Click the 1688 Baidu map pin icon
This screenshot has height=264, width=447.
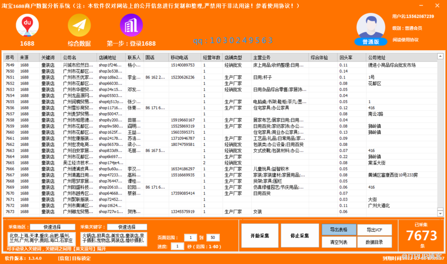pos(27,25)
